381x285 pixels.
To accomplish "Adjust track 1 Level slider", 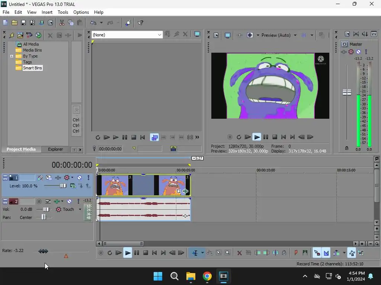I will [63, 186].
